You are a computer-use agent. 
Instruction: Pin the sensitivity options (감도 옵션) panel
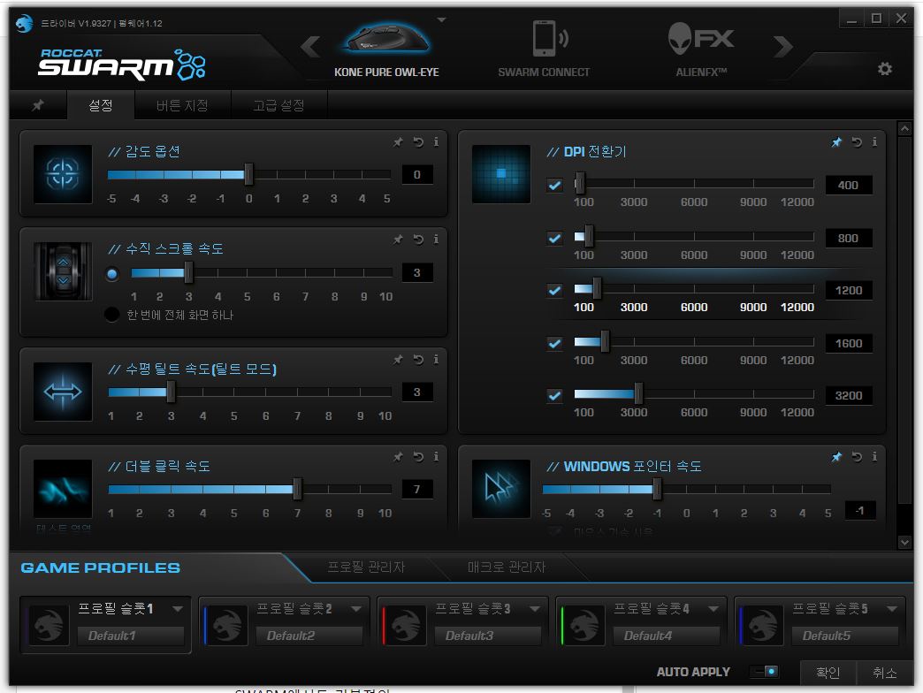point(399,141)
